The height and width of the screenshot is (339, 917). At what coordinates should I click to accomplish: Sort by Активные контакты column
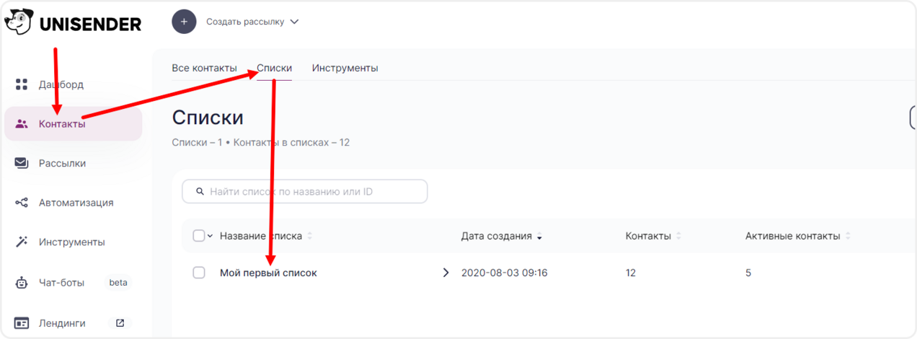click(798, 236)
